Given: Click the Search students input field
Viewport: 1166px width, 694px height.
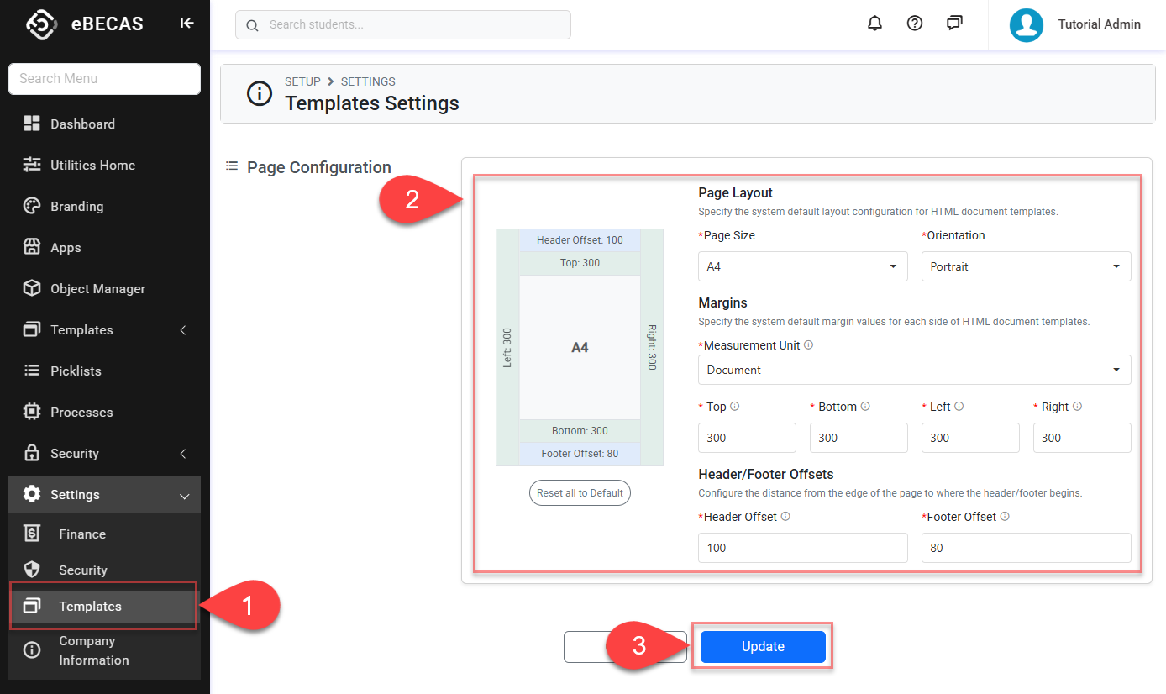Looking at the screenshot, I should [x=403, y=25].
